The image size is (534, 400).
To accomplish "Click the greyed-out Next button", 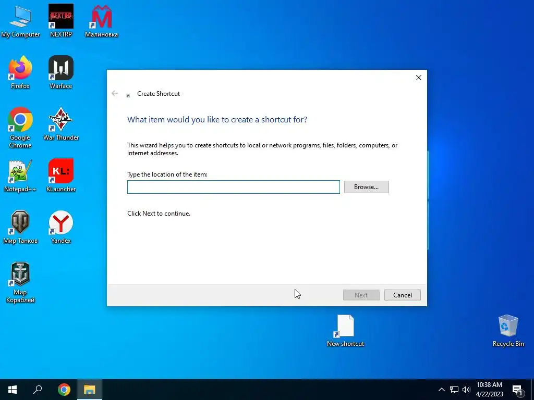I will pyautogui.click(x=361, y=295).
